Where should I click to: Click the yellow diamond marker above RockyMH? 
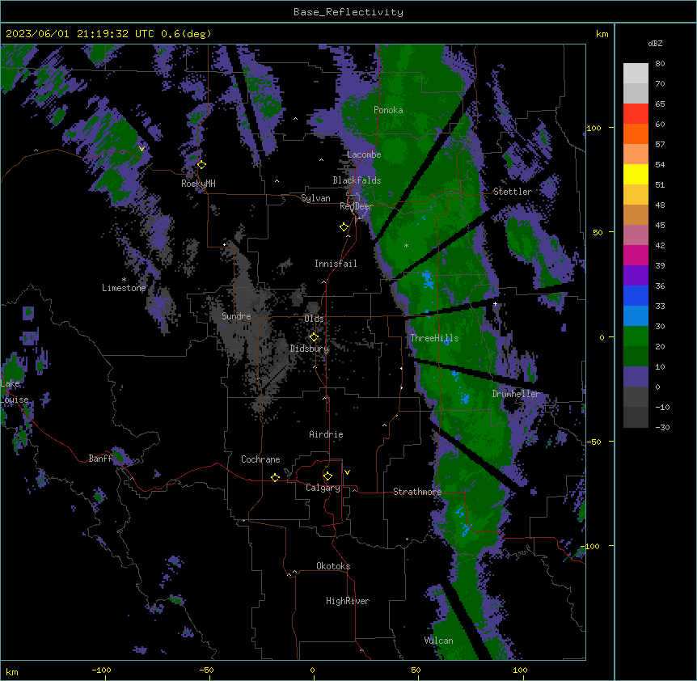click(x=202, y=165)
